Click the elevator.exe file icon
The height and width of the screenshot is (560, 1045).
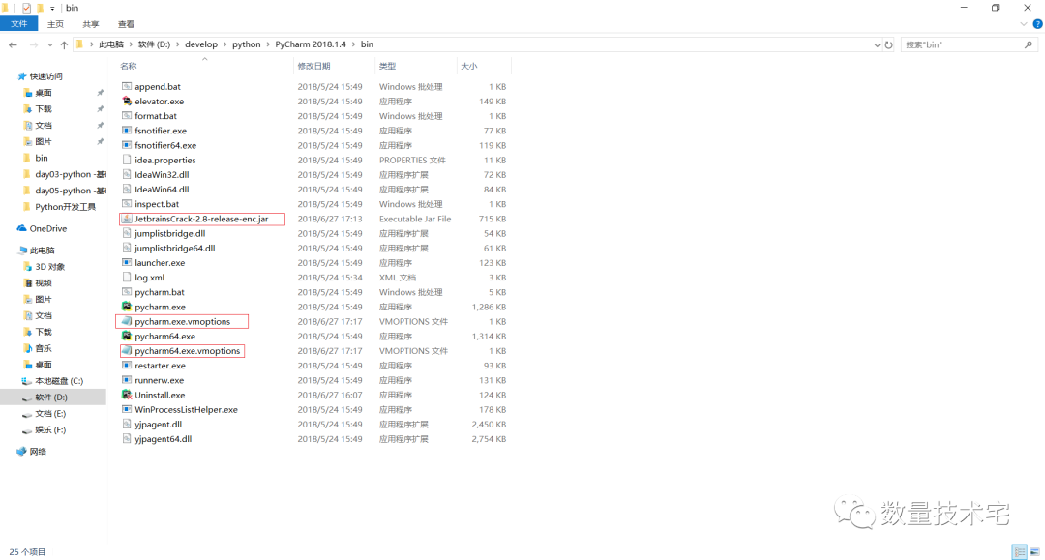coord(127,102)
